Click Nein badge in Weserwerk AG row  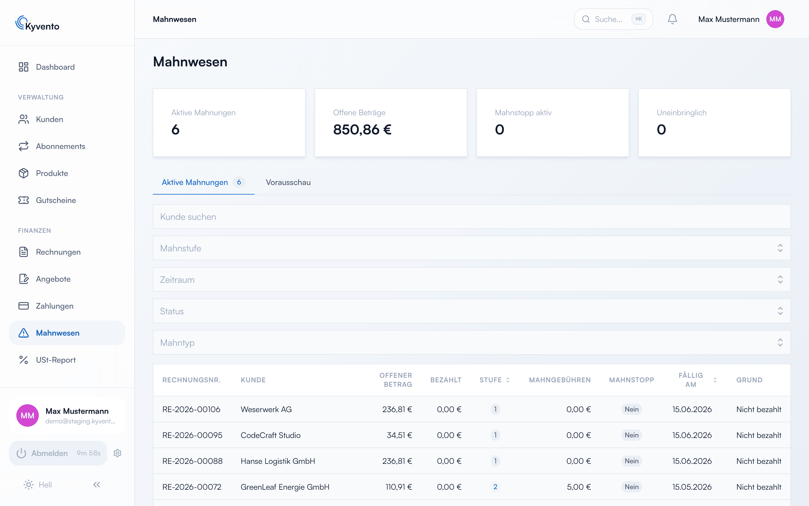[631, 409]
